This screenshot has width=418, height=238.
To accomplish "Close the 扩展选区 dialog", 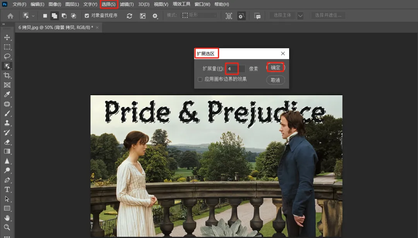I will pos(283,53).
